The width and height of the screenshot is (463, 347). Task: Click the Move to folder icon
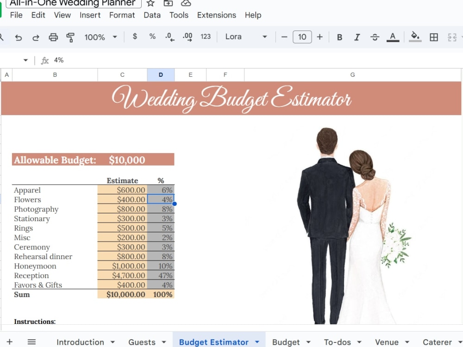coord(168,3)
